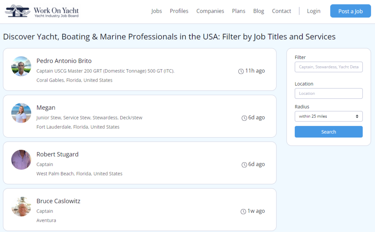Click the clock icon in Megan's card
375x232 pixels.
(x=244, y=118)
